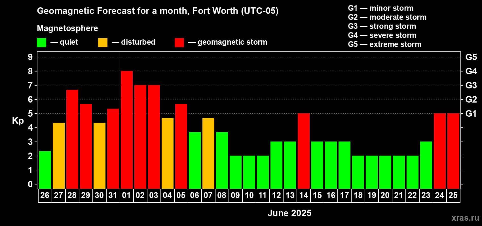
Task: Click the 'G3 — strong storm' legend text
Action: [382, 26]
